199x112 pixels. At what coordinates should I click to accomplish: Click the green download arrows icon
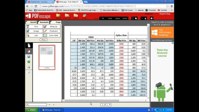coord(29,62)
